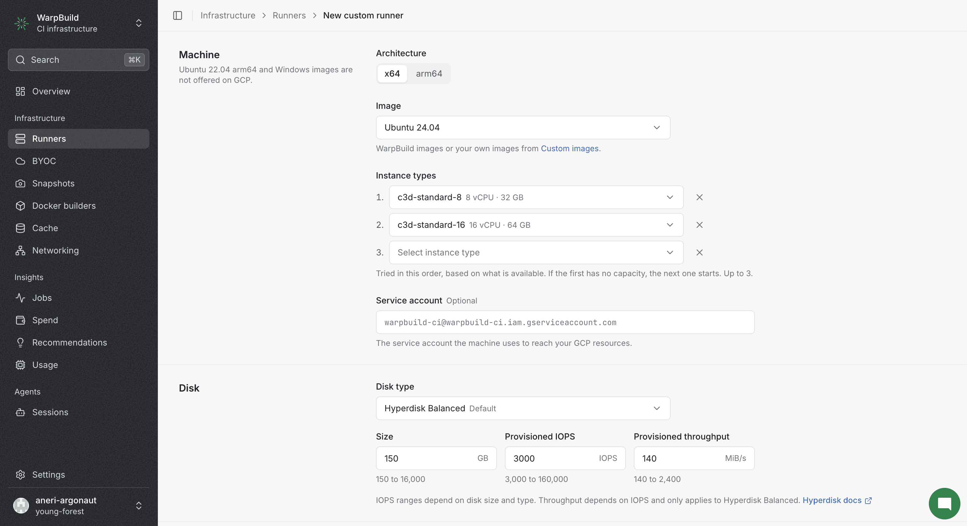Open Docker builders
Viewport: 967px width, 526px height.
click(79, 205)
